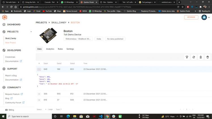Download the device data

(201, 57)
